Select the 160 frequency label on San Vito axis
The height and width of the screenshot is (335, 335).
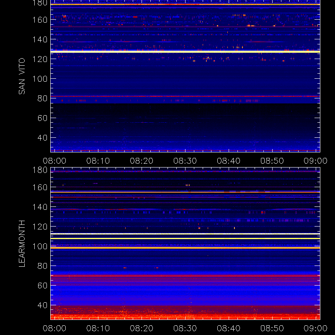pos(40,20)
